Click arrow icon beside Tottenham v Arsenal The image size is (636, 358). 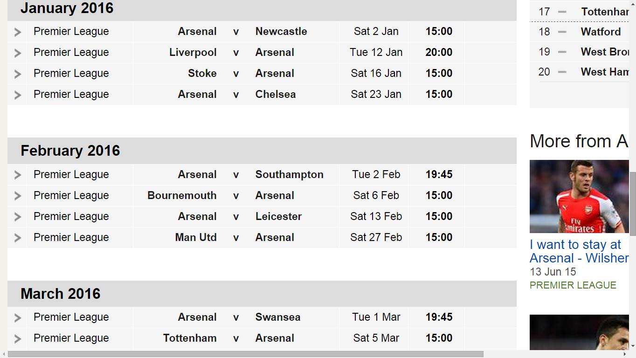tap(18, 339)
